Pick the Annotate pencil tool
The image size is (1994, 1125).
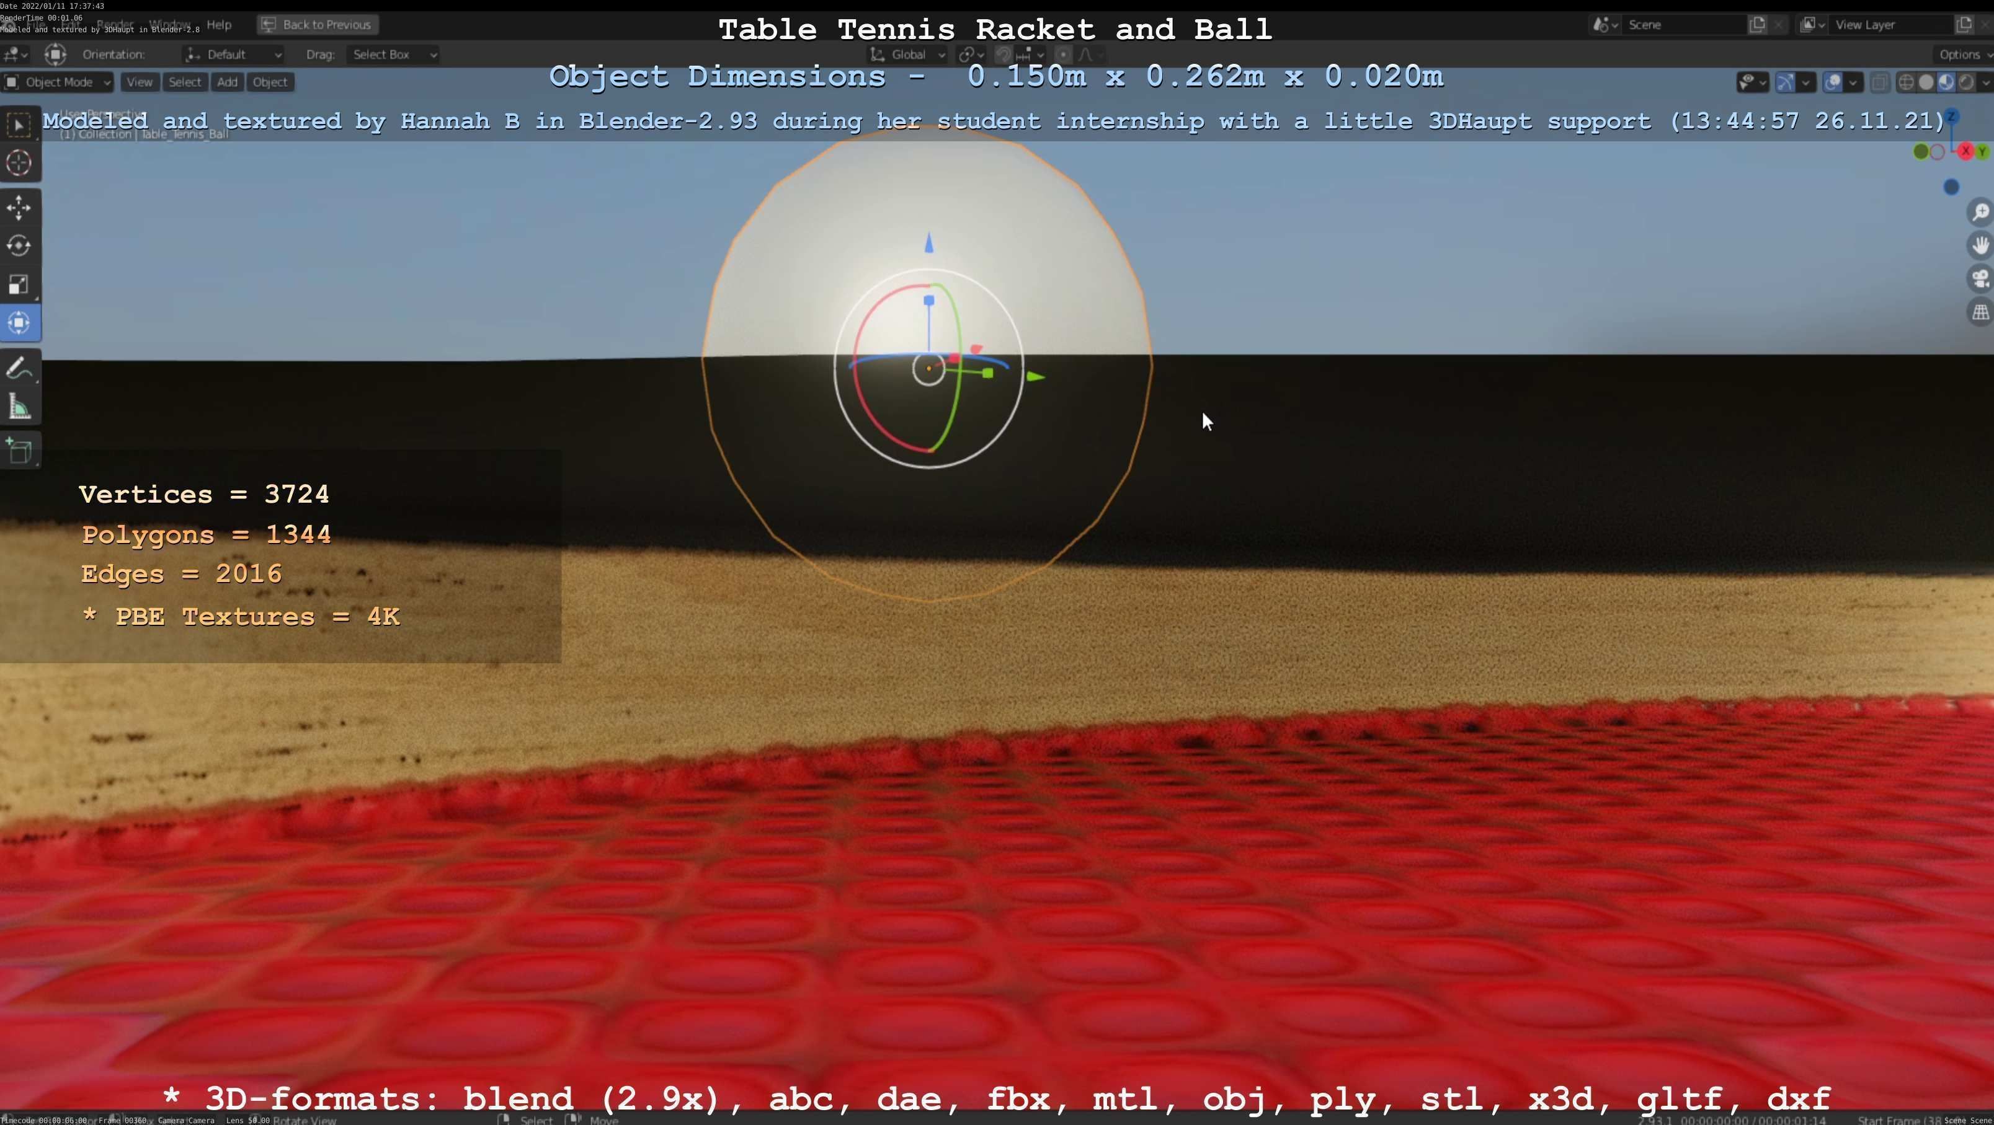19,368
